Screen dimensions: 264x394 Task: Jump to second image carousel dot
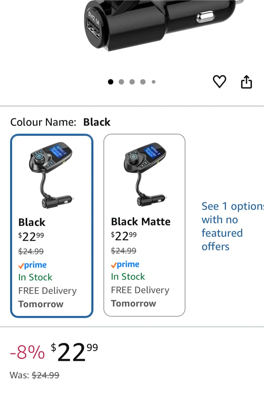121,82
